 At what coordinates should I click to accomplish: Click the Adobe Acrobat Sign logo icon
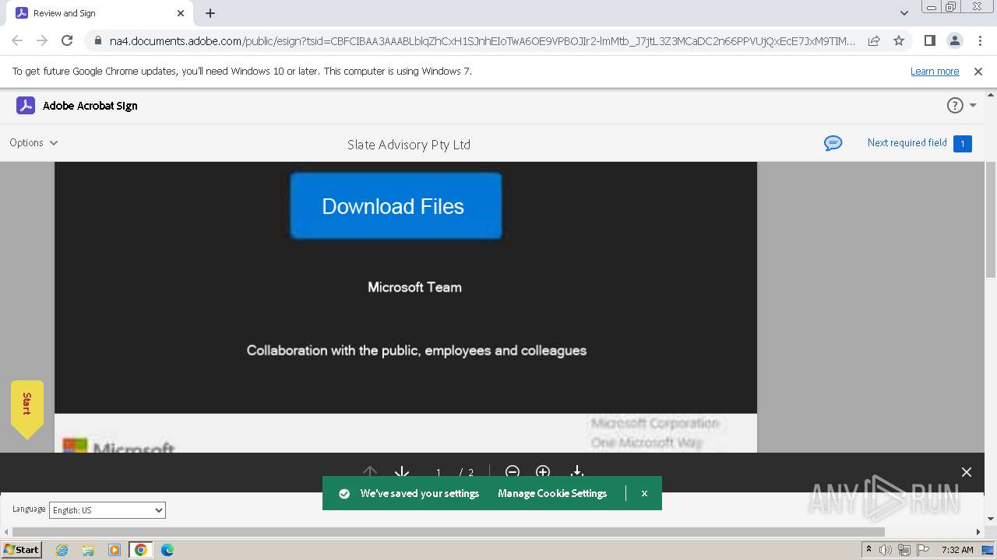pyautogui.click(x=26, y=106)
